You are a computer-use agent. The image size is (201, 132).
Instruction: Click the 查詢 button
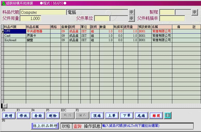click(x=38, y=116)
